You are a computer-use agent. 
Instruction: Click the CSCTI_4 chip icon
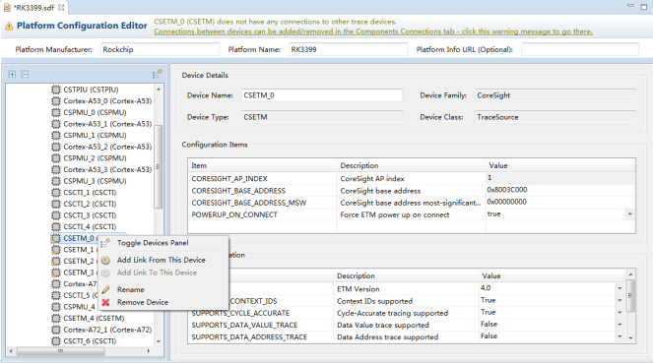coord(56,226)
